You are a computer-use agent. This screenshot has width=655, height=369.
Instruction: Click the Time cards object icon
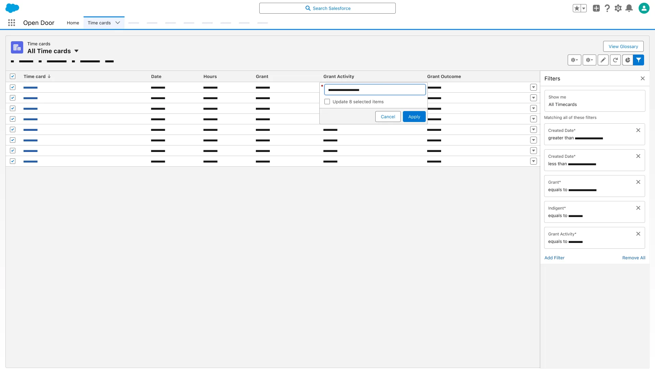(x=17, y=47)
